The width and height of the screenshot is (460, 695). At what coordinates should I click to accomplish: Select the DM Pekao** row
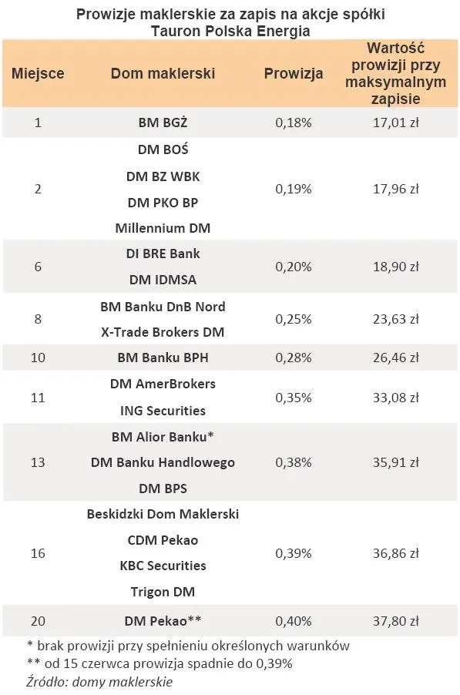[x=230, y=620]
